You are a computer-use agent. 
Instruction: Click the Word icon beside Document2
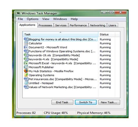pyautogui.click(x=26, y=47)
